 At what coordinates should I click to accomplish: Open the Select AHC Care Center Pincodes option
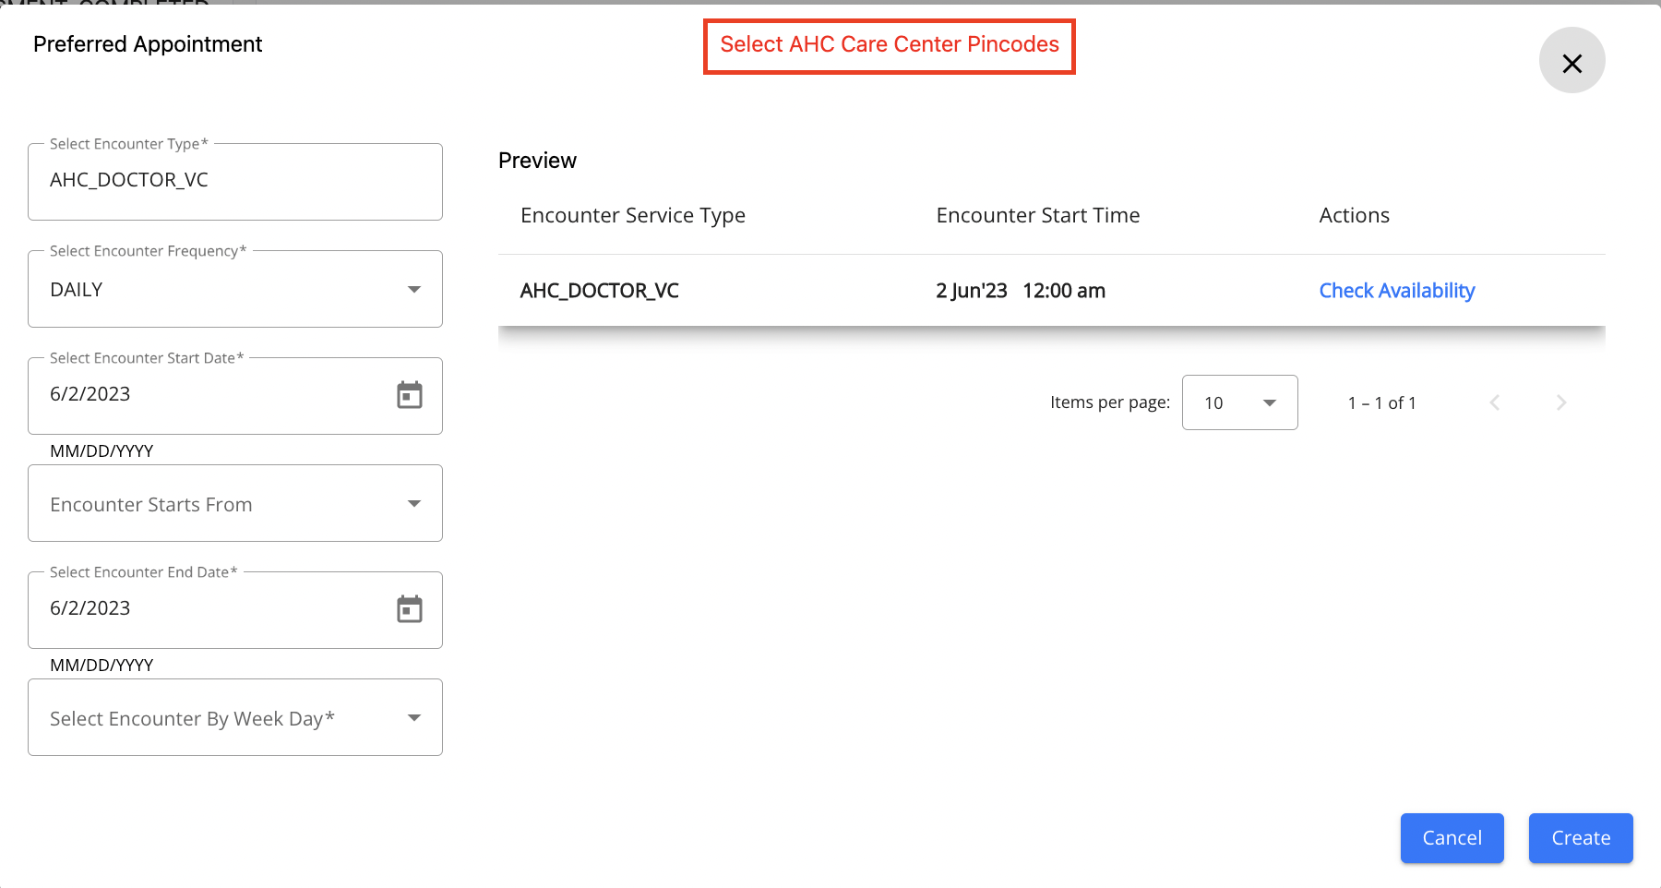(x=889, y=44)
